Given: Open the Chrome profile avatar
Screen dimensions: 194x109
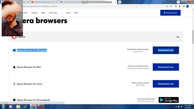Looking at the screenshot, I should (x=187, y=6).
